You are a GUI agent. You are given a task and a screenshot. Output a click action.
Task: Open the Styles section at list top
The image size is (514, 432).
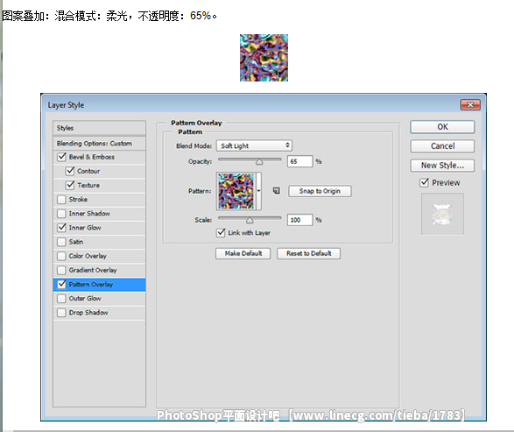pyautogui.click(x=99, y=128)
